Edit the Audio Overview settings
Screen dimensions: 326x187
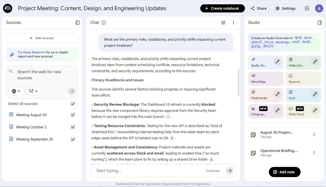point(277,61)
